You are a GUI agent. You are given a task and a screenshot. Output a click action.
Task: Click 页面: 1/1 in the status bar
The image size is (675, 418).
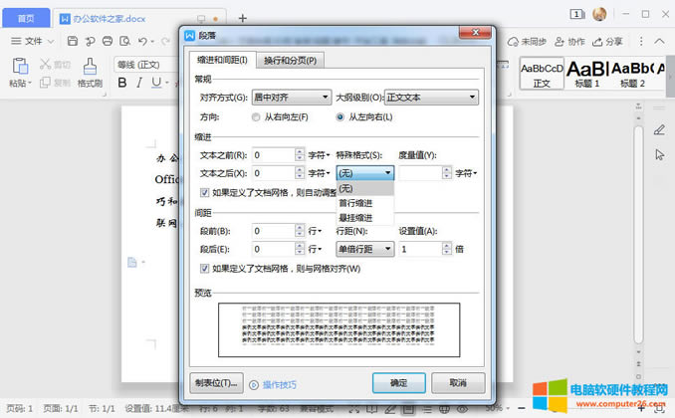point(61,408)
